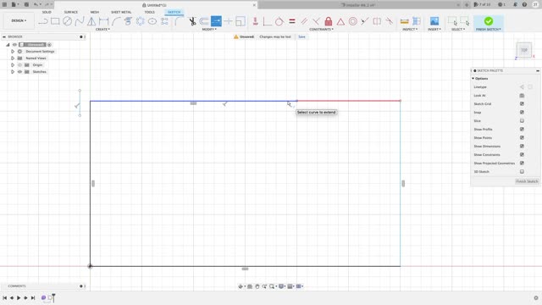This screenshot has width=542, height=305.
Task: Toggle visibility eye of Sketches folder
Action: click(x=19, y=71)
